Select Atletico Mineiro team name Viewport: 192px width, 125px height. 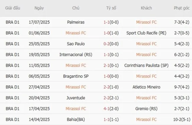pos(146,87)
